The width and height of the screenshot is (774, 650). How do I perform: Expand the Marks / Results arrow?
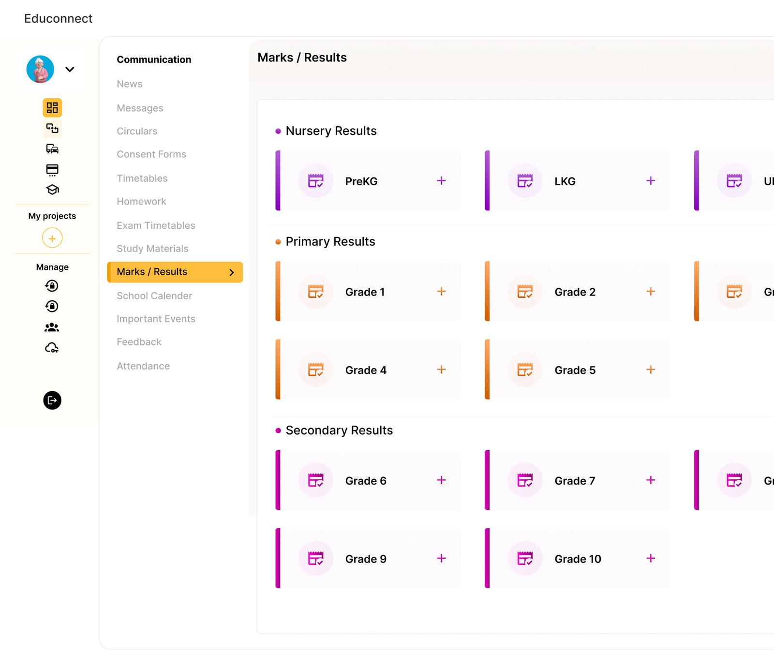point(232,272)
